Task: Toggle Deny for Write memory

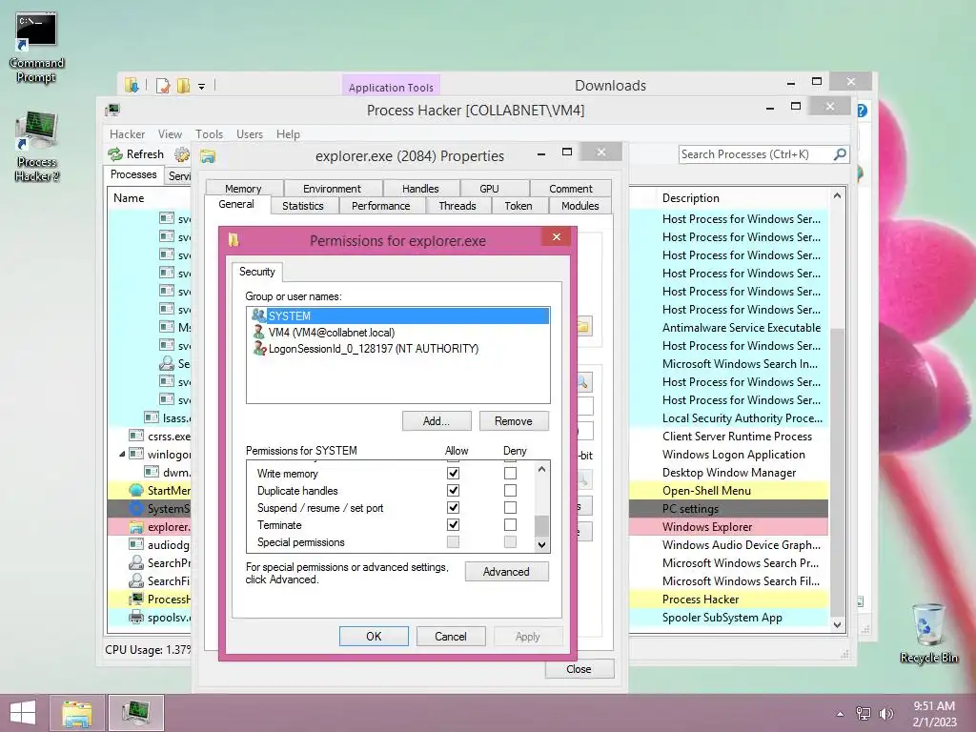Action: 510,473
